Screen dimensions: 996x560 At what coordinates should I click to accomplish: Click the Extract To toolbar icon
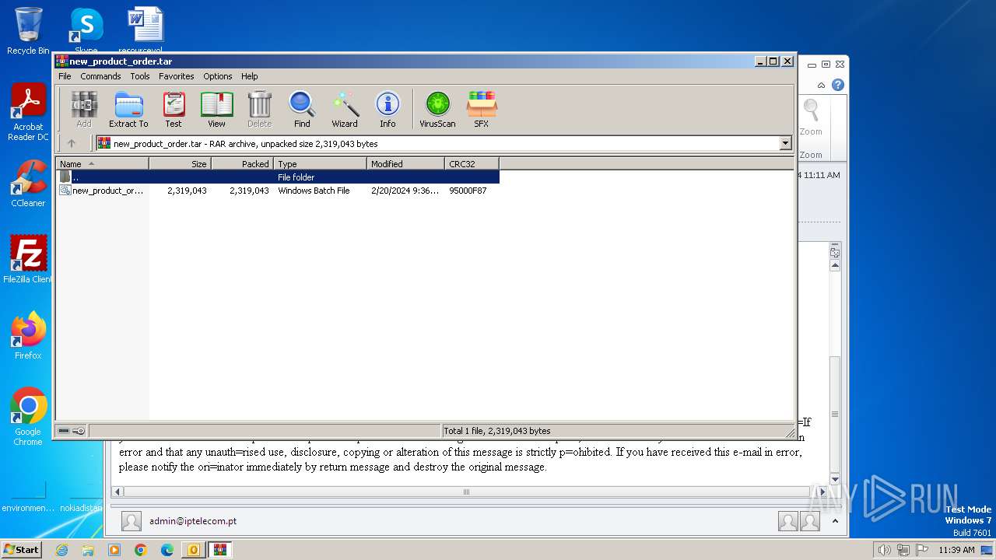coord(128,109)
